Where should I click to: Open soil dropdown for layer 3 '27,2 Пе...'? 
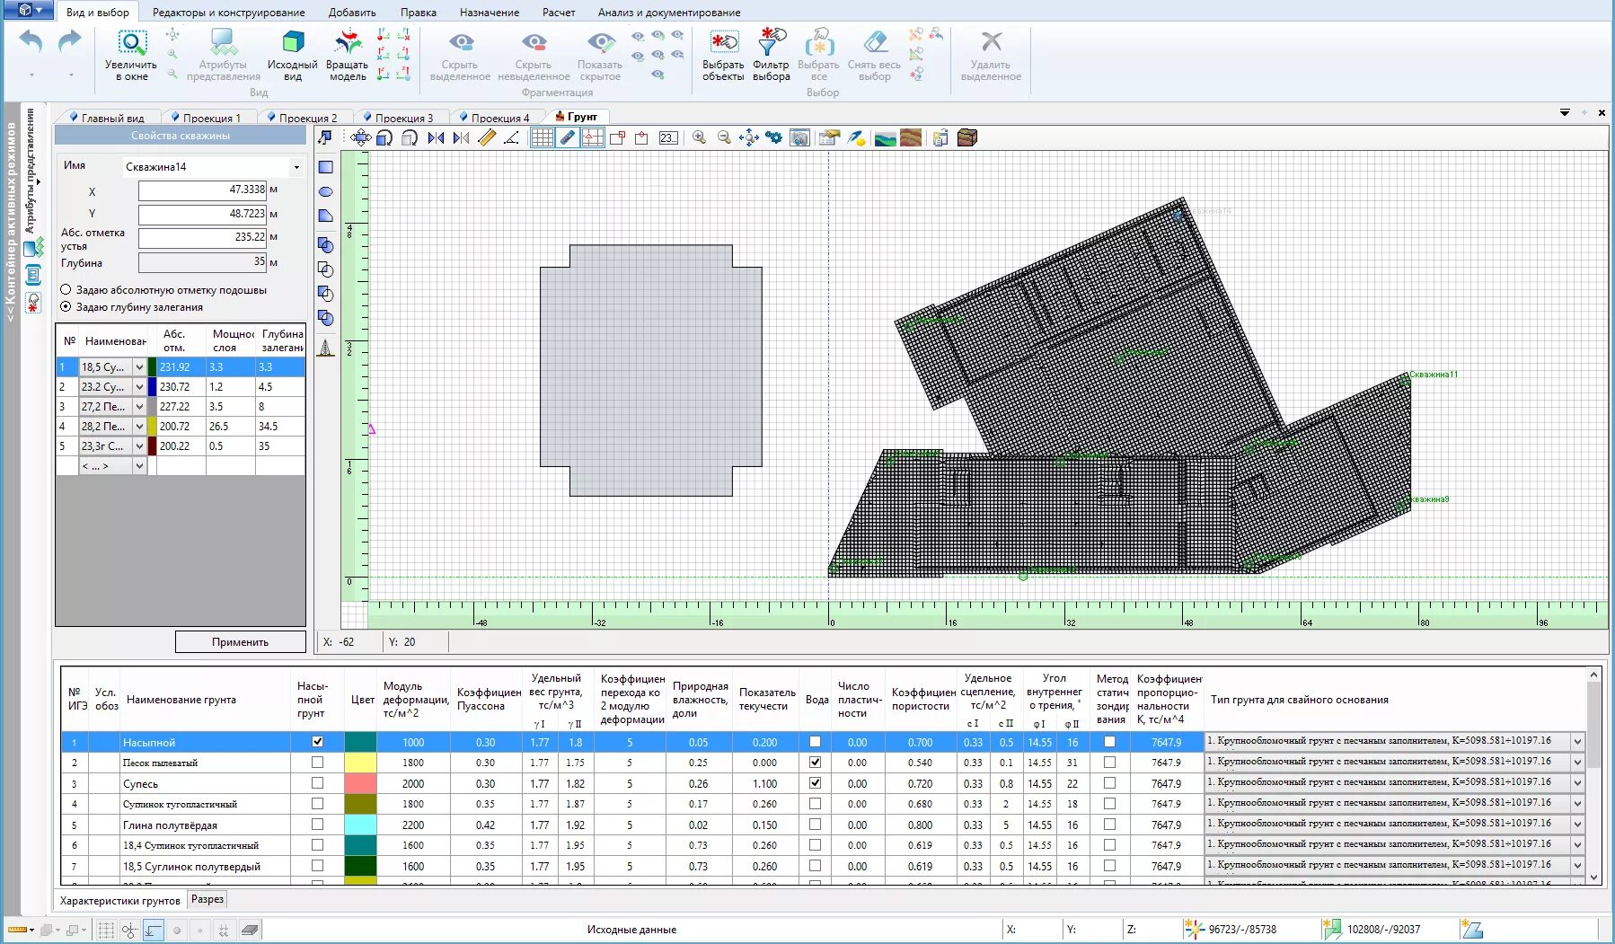click(139, 407)
